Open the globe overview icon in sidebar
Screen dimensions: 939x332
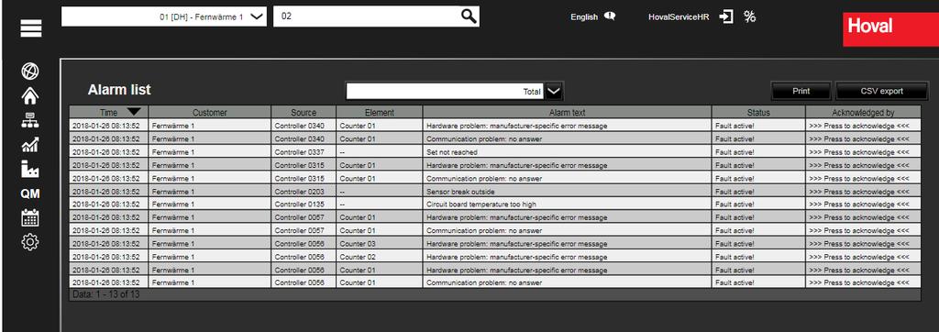tap(30, 72)
